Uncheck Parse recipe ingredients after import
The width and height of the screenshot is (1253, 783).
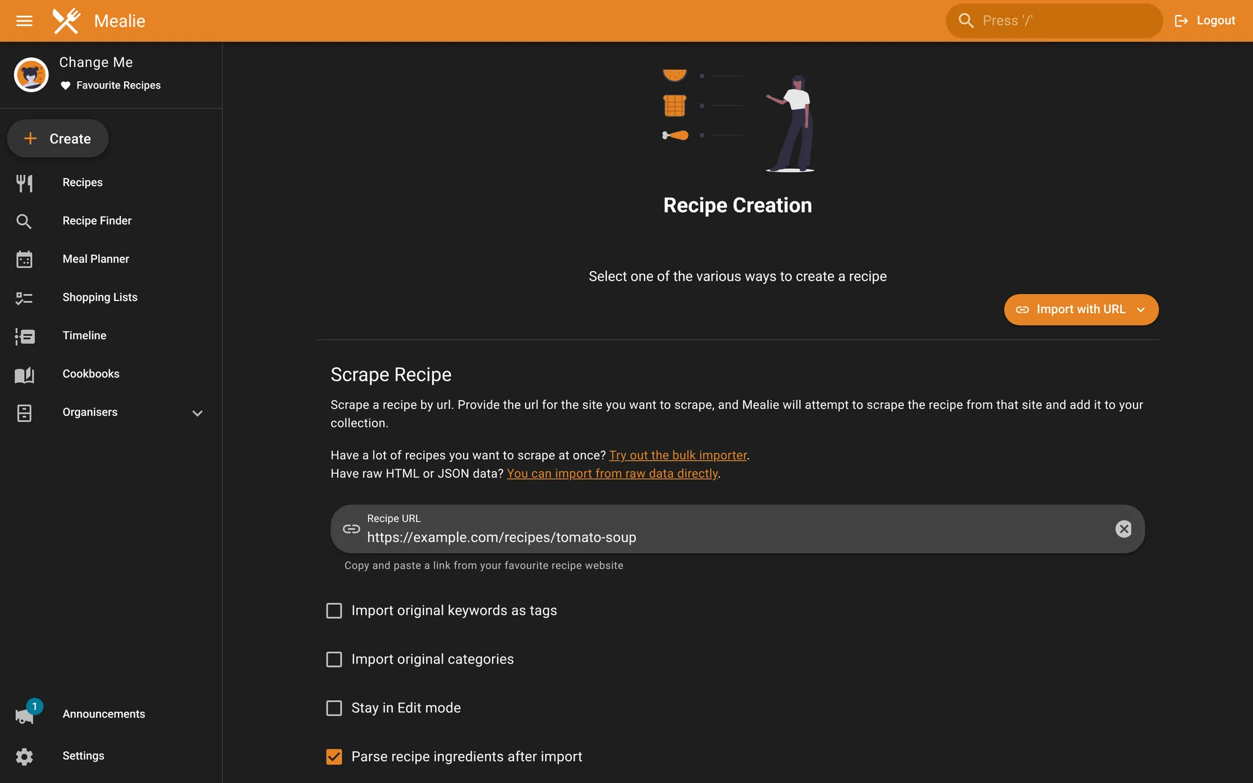(334, 757)
